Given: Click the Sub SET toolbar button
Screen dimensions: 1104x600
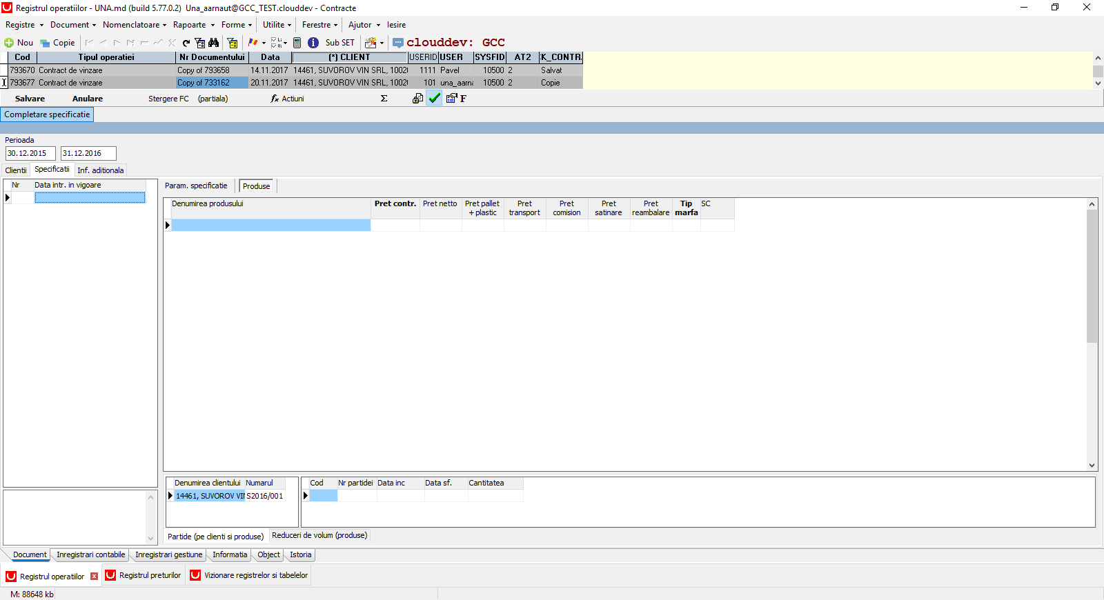Looking at the screenshot, I should (340, 43).
